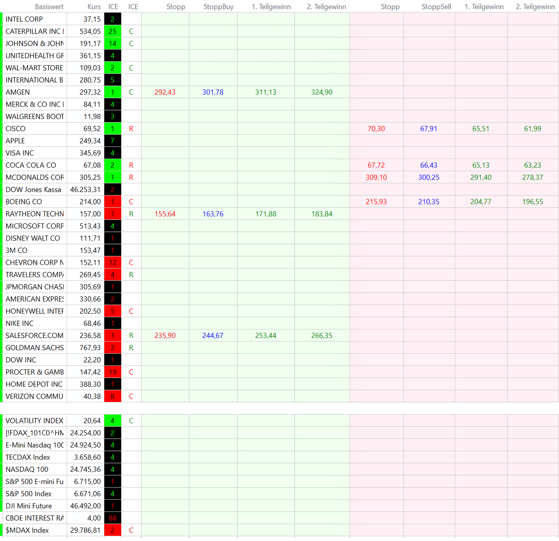Click the red C marker in Chevron row

131,263
